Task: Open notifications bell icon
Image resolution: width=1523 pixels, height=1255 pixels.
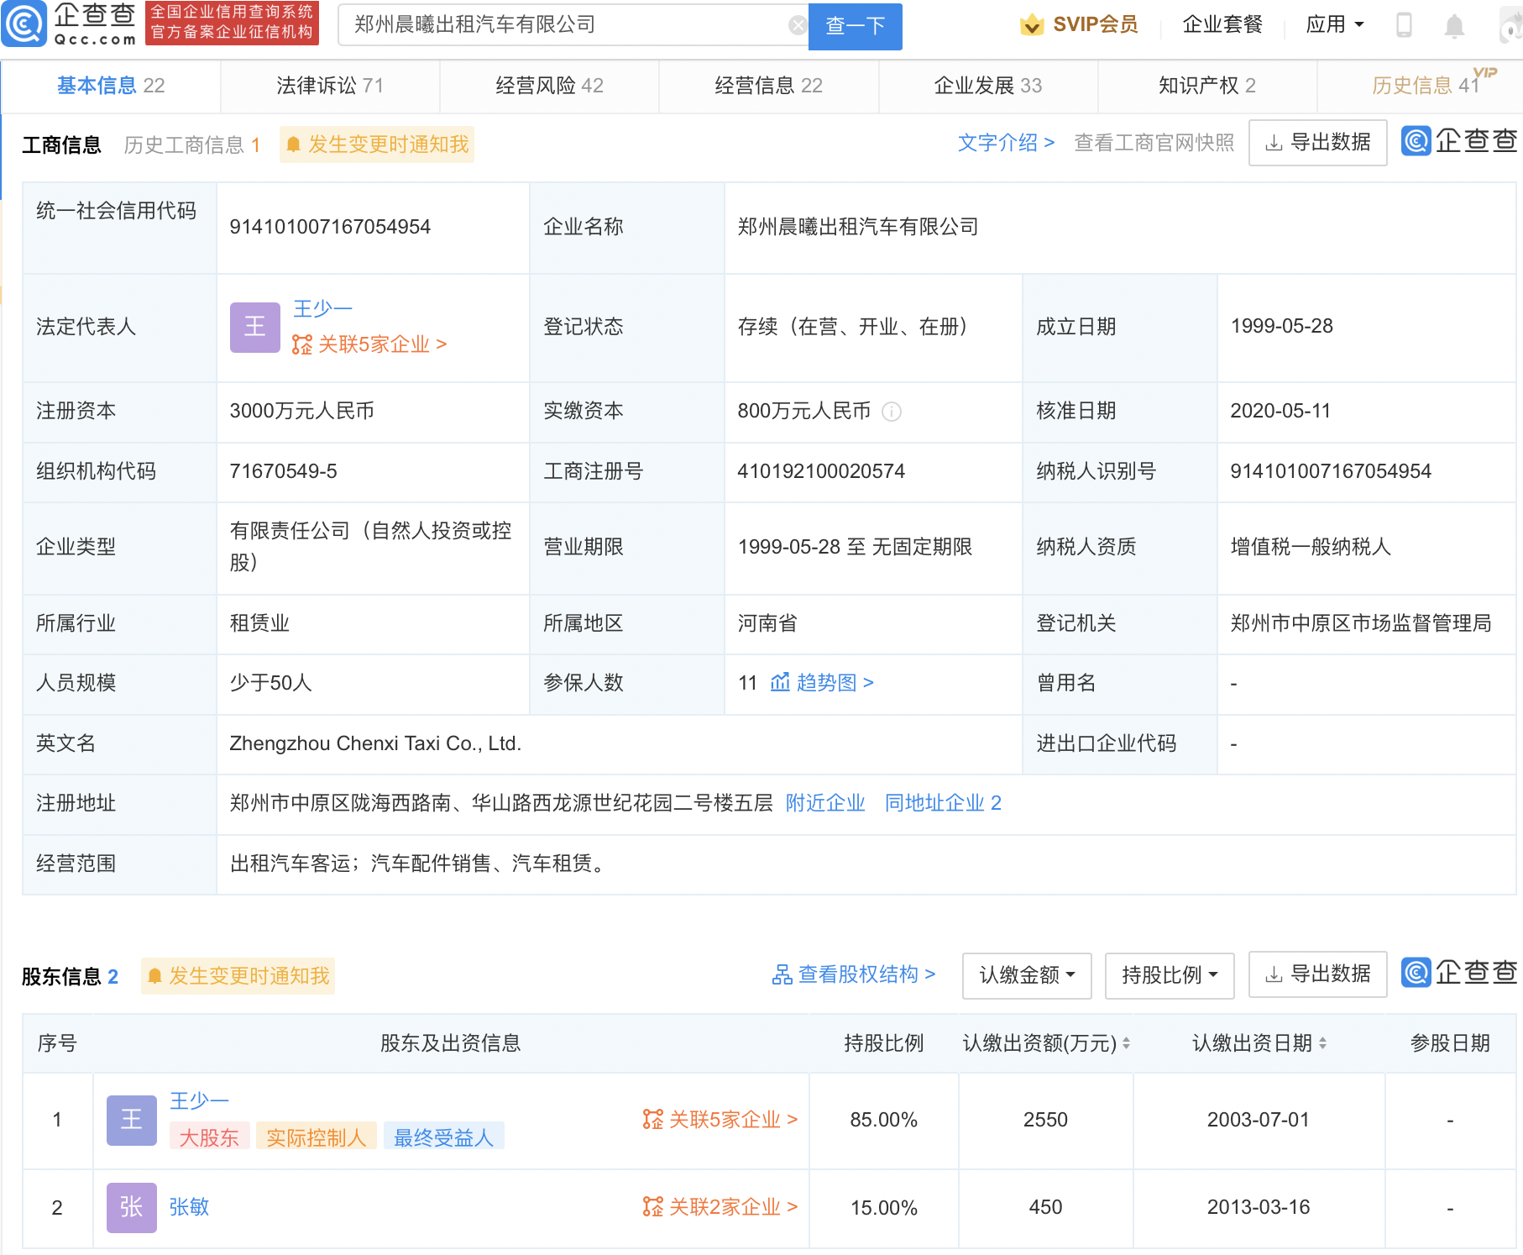Action: (1454, 26)
